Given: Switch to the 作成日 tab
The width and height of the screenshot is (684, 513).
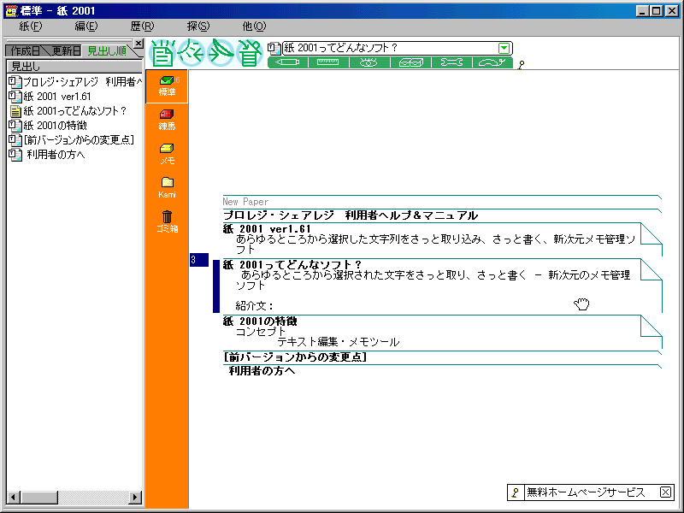Looking at the screenshot, I should (25, 51).
